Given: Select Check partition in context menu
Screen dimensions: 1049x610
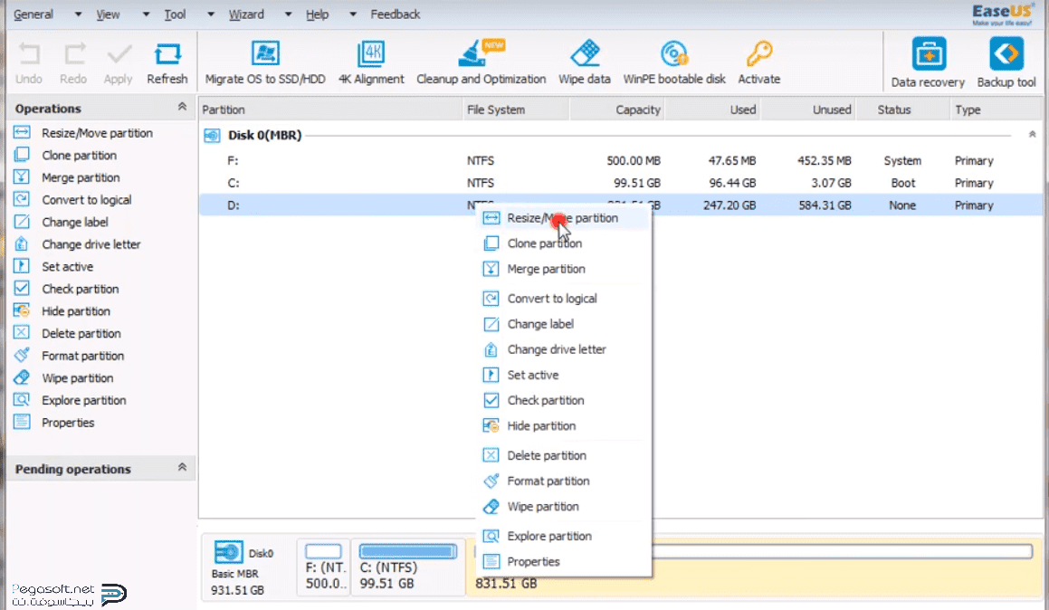Looking at the screenshot, I should pyautogui.click(x=563, y=400).
